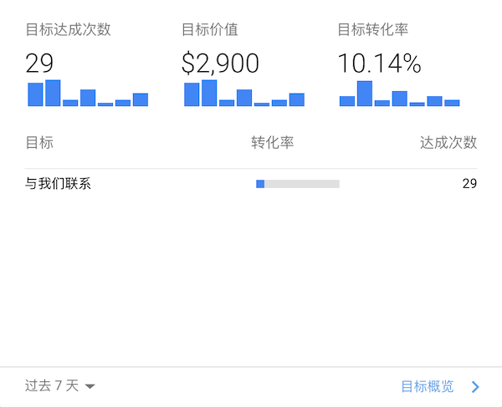
Task: Select the 目标价值 metric $2,900
Action: (220, 63)
